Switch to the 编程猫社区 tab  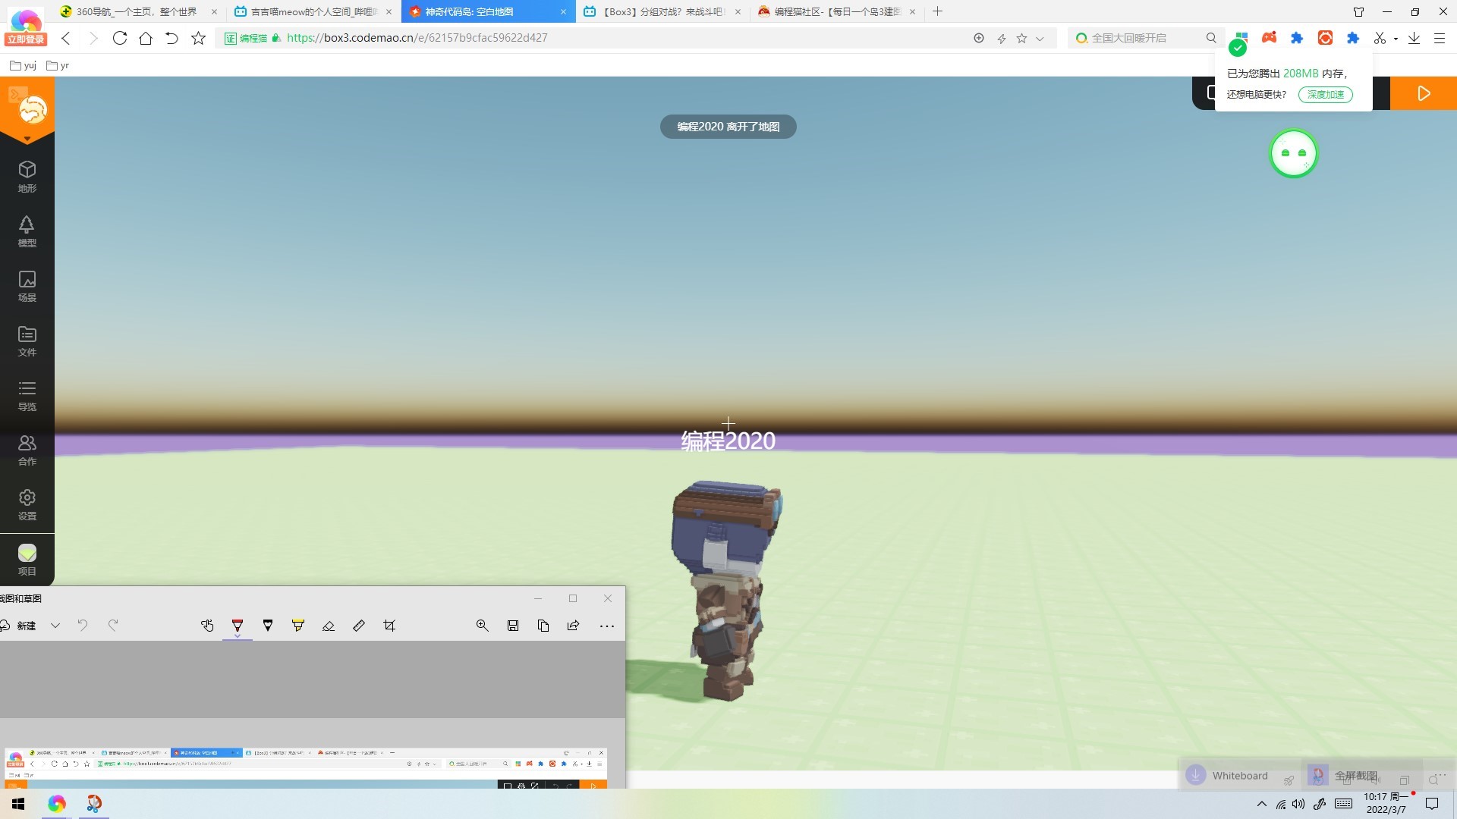[x=837, y=11]
